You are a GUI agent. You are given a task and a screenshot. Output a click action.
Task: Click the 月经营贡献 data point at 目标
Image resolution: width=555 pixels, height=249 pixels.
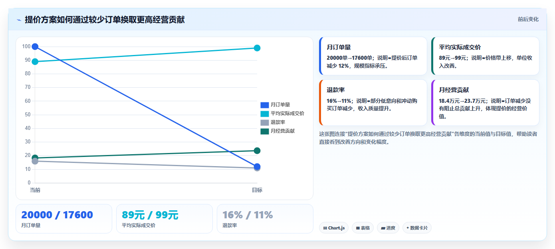(257, 151)
